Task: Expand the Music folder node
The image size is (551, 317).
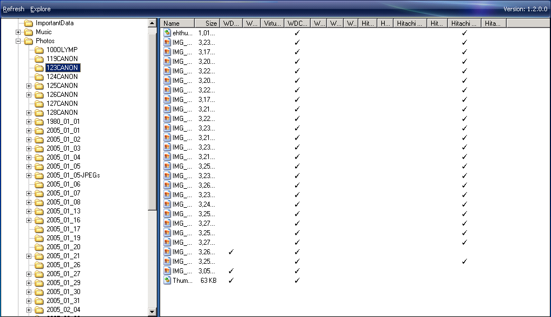Action: point(18,32)
